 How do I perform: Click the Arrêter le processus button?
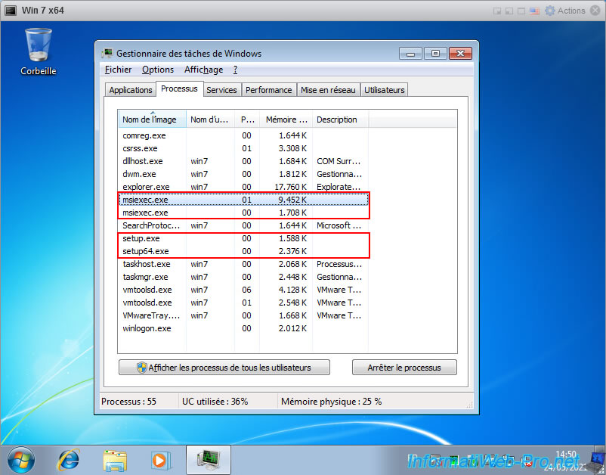(404, 368)
